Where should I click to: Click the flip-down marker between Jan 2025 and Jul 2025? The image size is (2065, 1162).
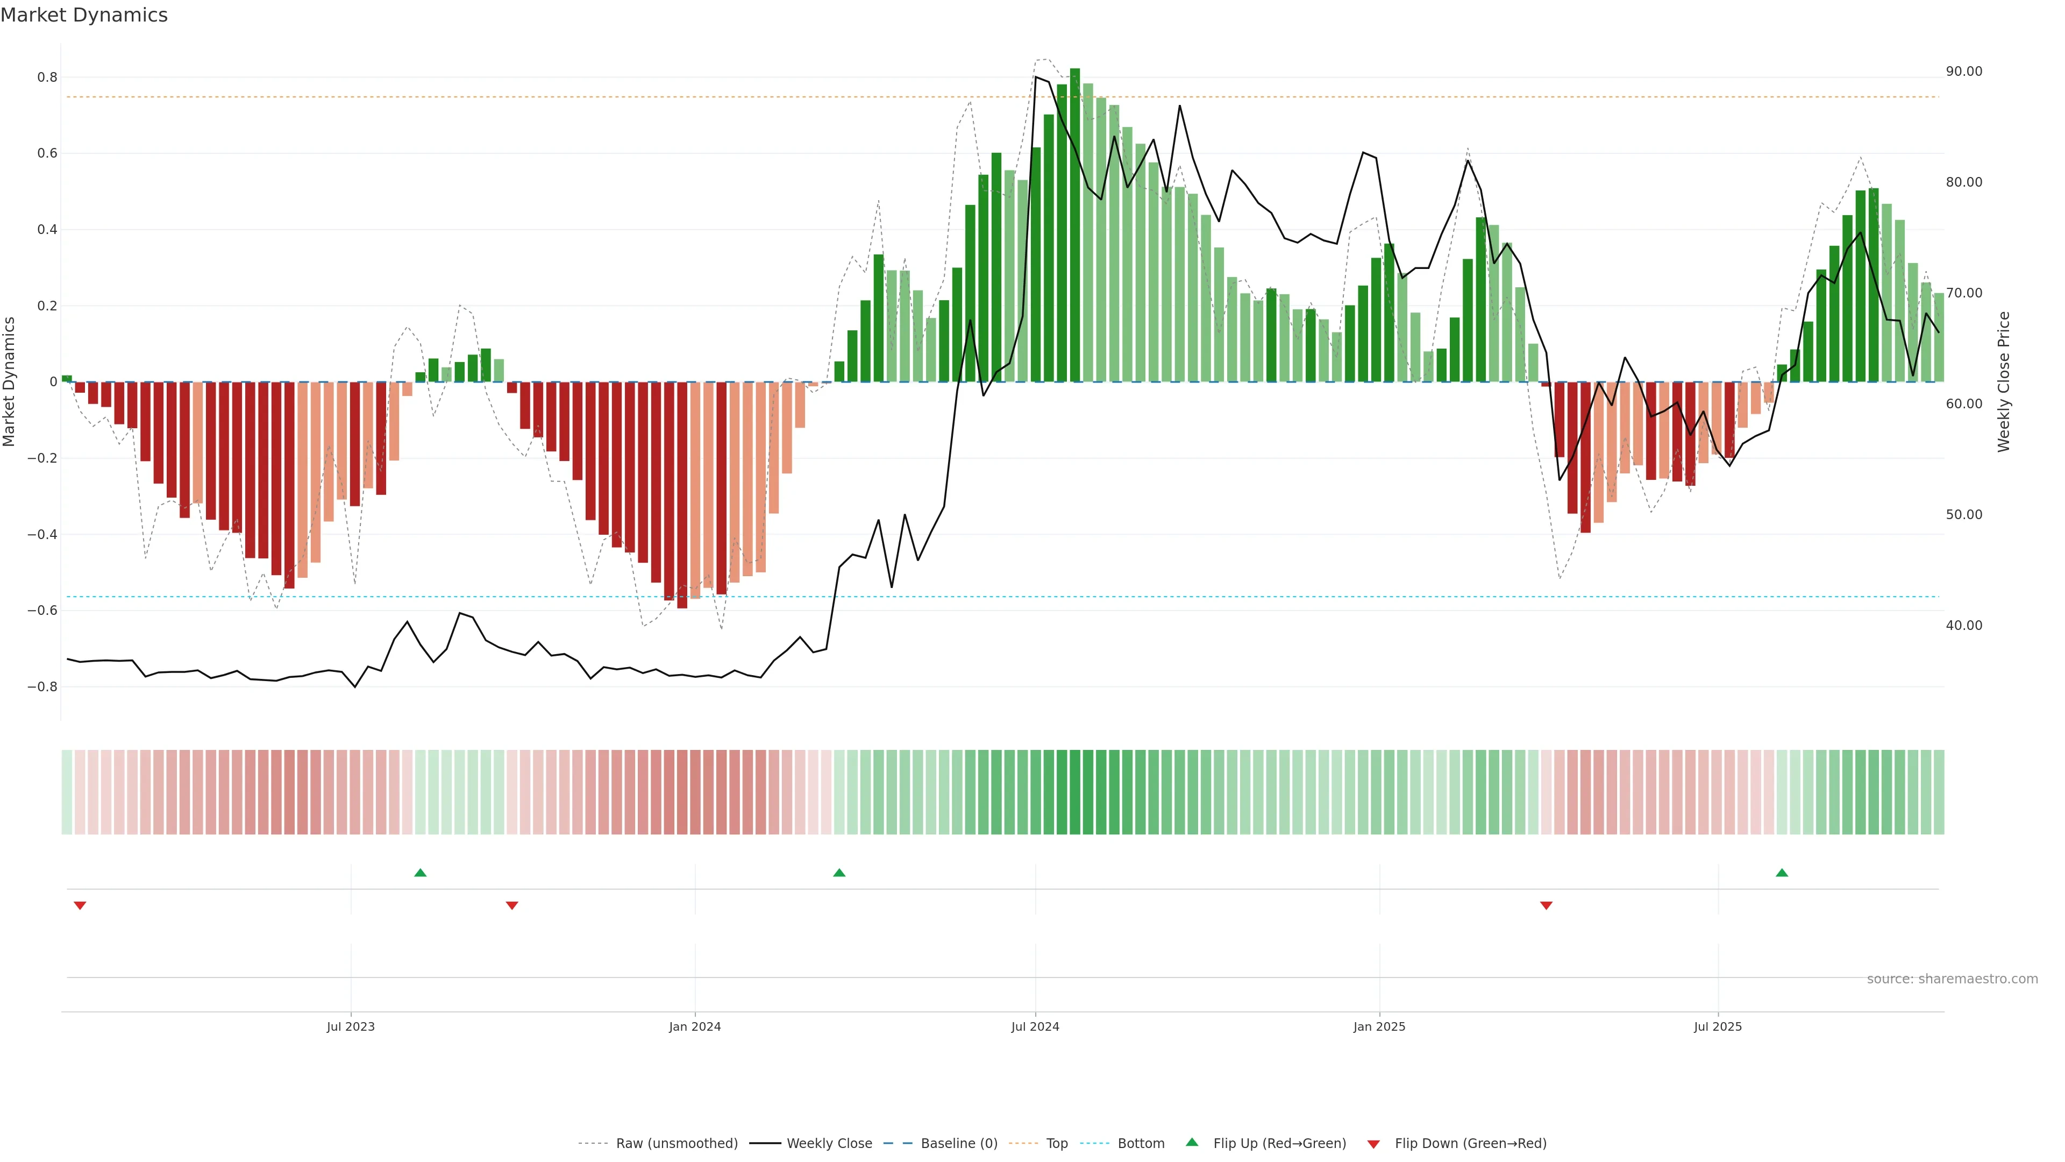pyautogui.click(x=1547, y=905)
